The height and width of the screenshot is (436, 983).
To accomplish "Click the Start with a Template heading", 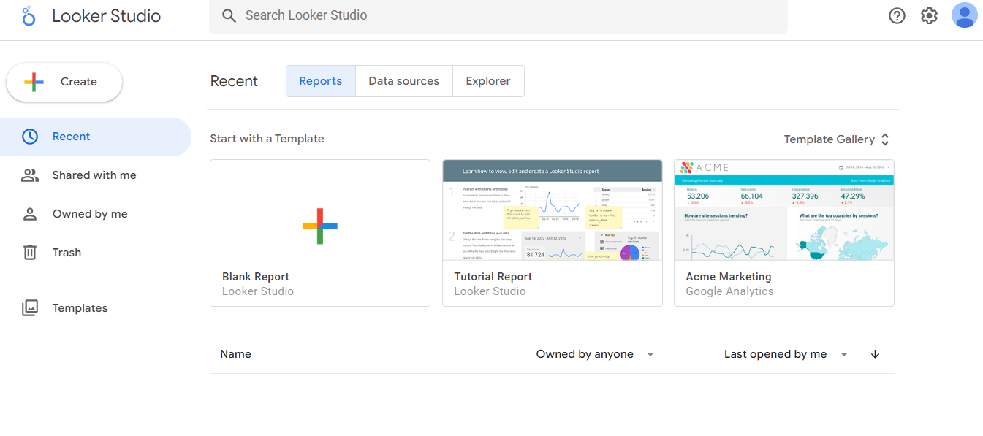I will 267,139.
